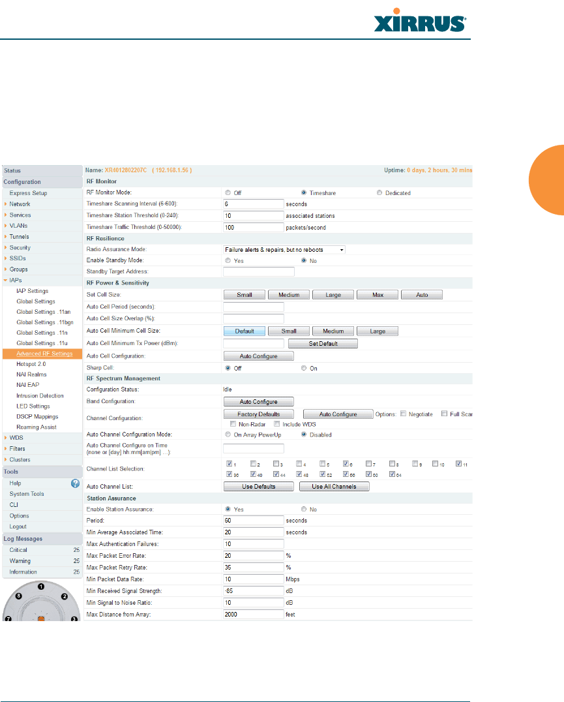Set cell size to Auto
This screenshot has width=564, height=702.
422,295
